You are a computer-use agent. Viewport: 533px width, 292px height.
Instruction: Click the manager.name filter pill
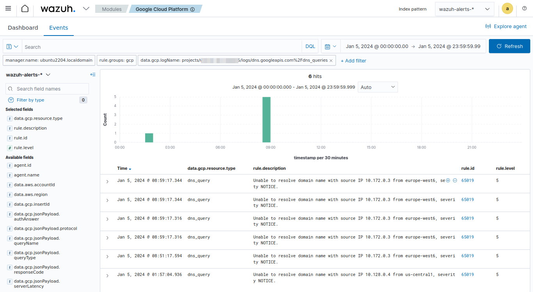point(49,61)
